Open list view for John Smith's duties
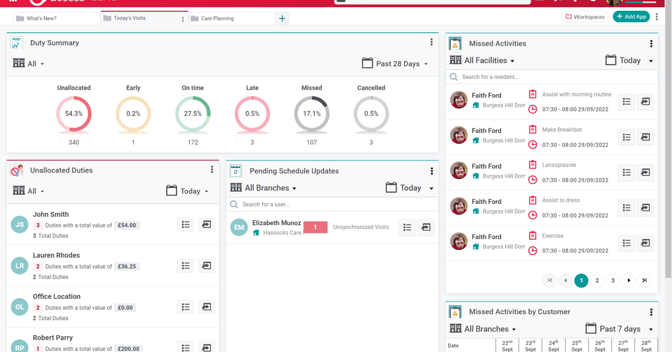The width and height of the screenshot is (672, 352). click(x=185, y=225)
